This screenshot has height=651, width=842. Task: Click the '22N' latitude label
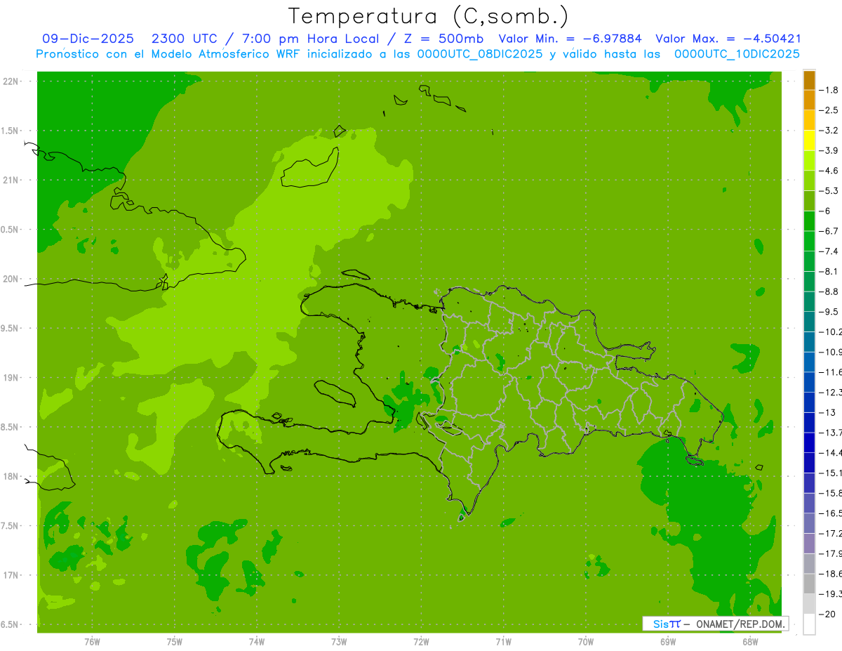[11, 81]
